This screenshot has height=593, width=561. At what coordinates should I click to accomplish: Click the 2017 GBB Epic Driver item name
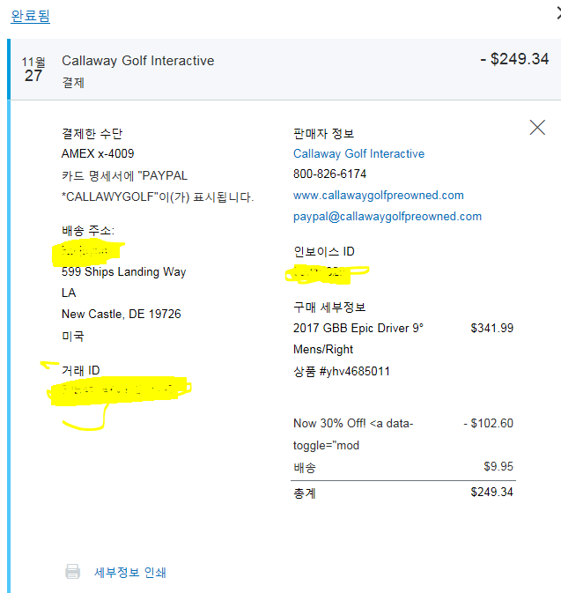tap(358, 328)
